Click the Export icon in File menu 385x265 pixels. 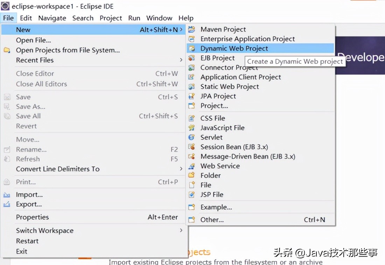point(7,204)
